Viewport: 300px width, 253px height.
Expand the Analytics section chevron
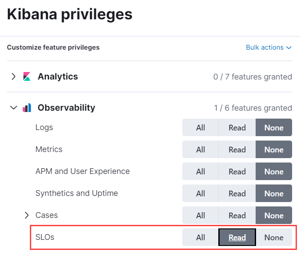click(14, 77)
